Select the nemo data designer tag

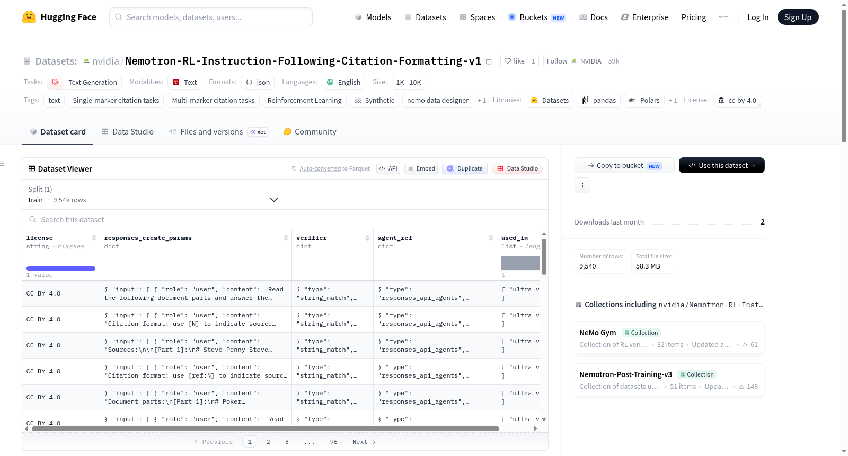click(x=438, y=100)
